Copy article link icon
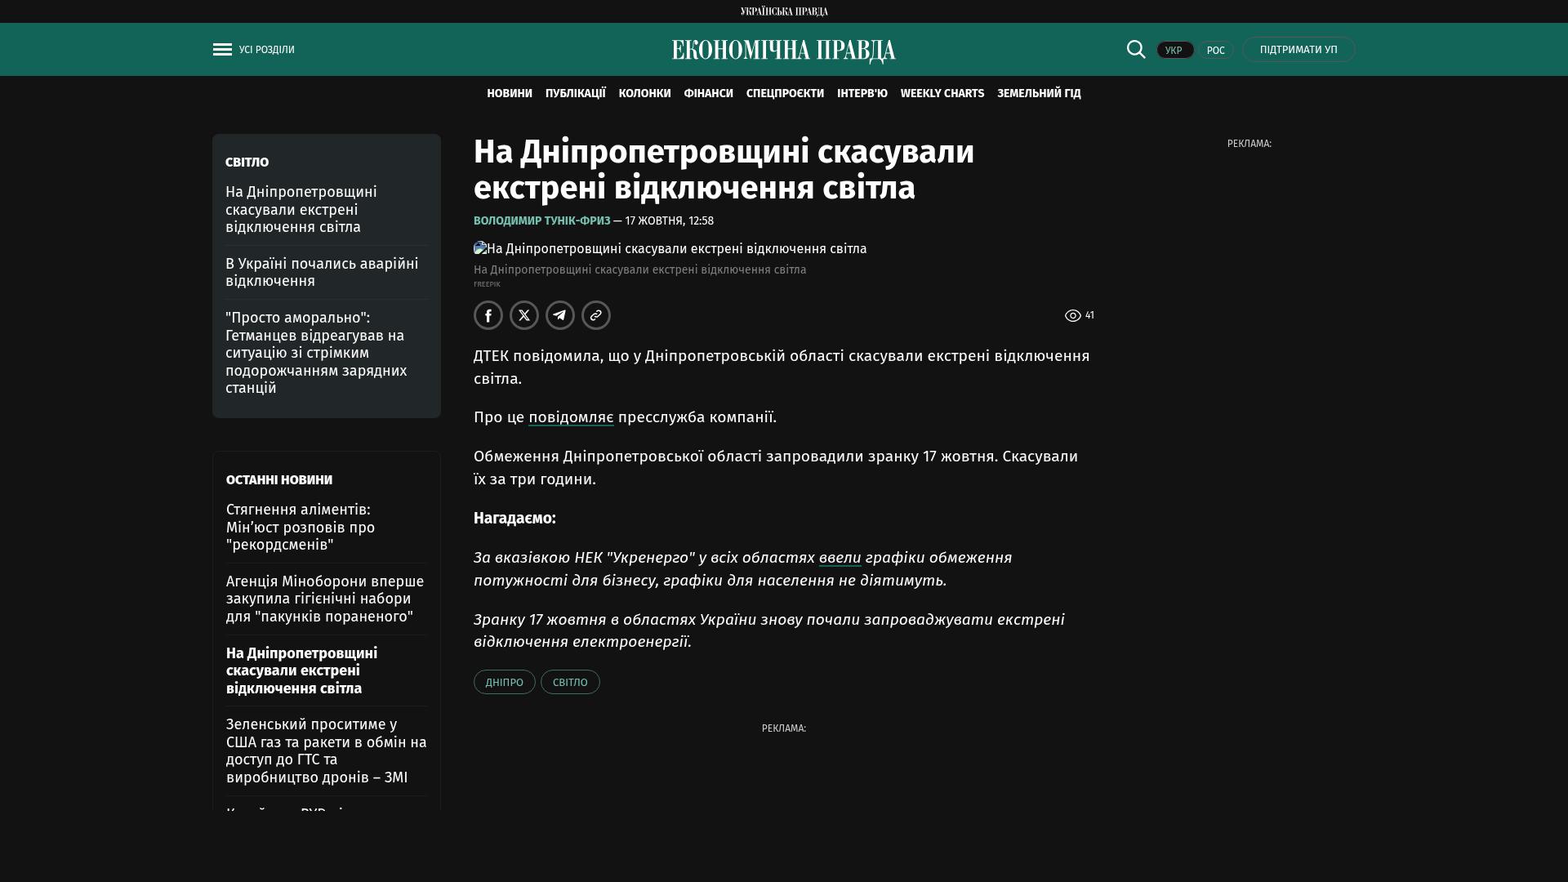The width and height of the screenshot is (1568, 882). pos(596,315)
